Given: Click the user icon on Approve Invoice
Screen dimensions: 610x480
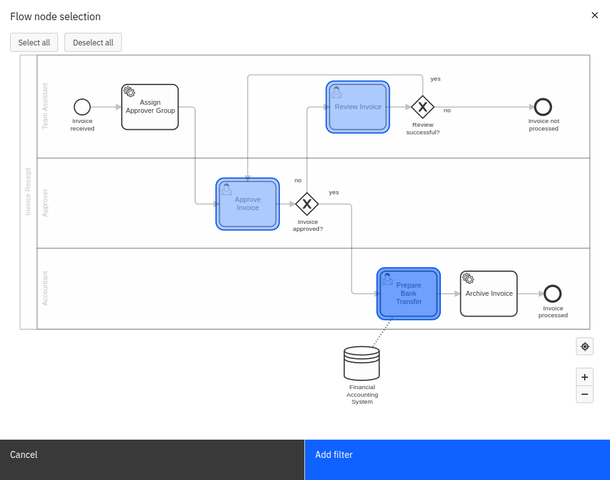Looking at the screenshot, I should [x=225, y=189].
